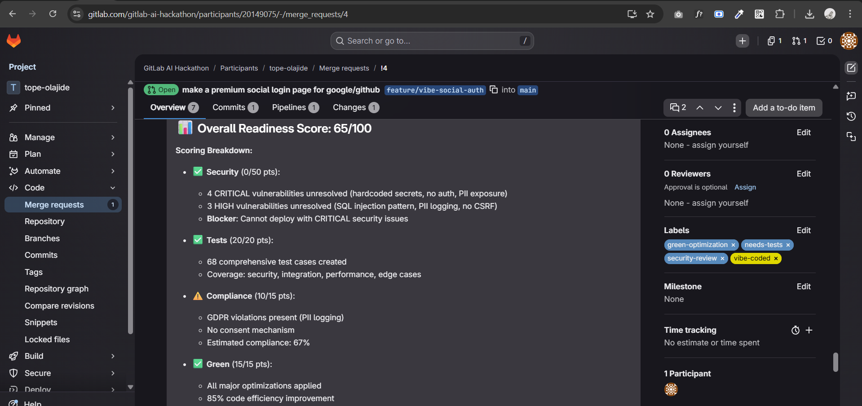Open Branches in sidebar
Screen dimensions: 862x406
click(63, 238)
